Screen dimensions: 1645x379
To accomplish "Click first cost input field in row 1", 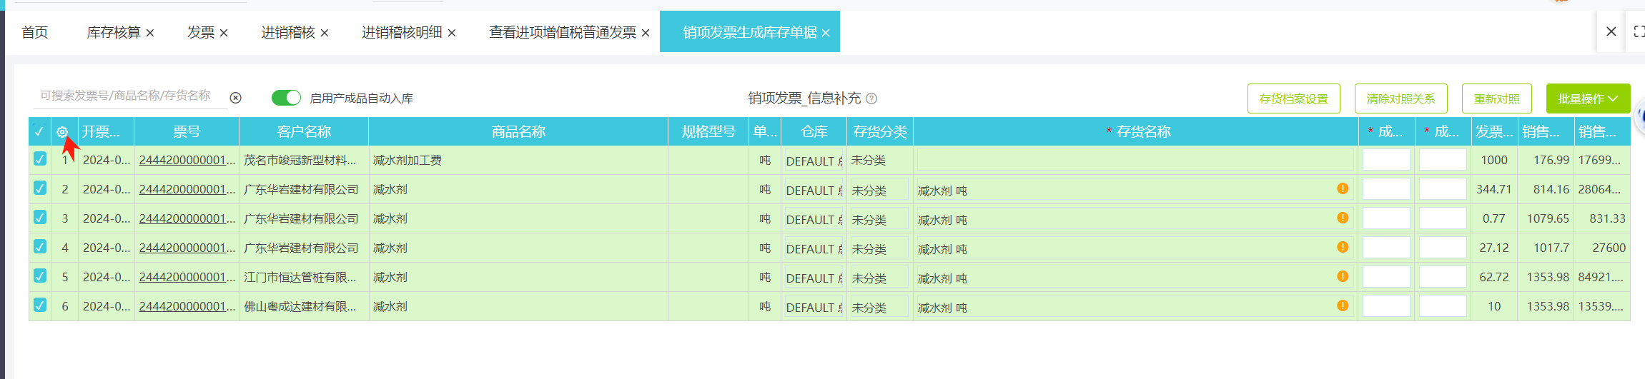I will [1386, 159].
